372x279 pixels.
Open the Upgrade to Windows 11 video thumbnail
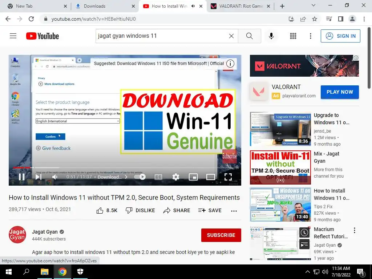(x=280, y=129)
